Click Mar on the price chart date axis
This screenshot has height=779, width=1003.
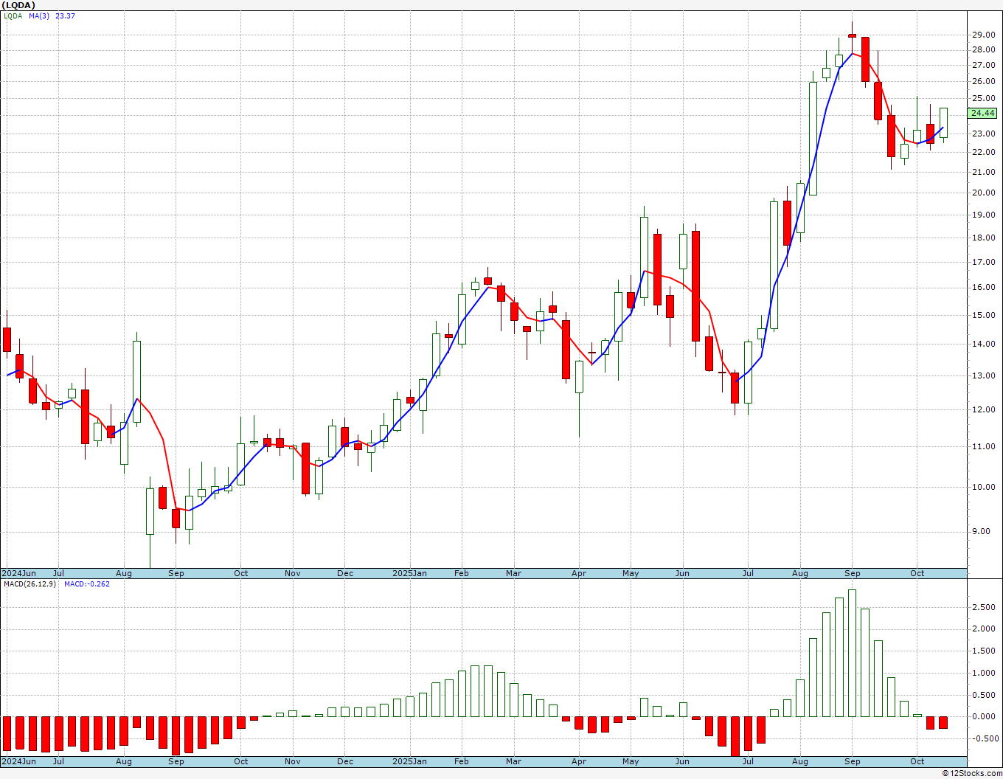(x=513, y=573)
